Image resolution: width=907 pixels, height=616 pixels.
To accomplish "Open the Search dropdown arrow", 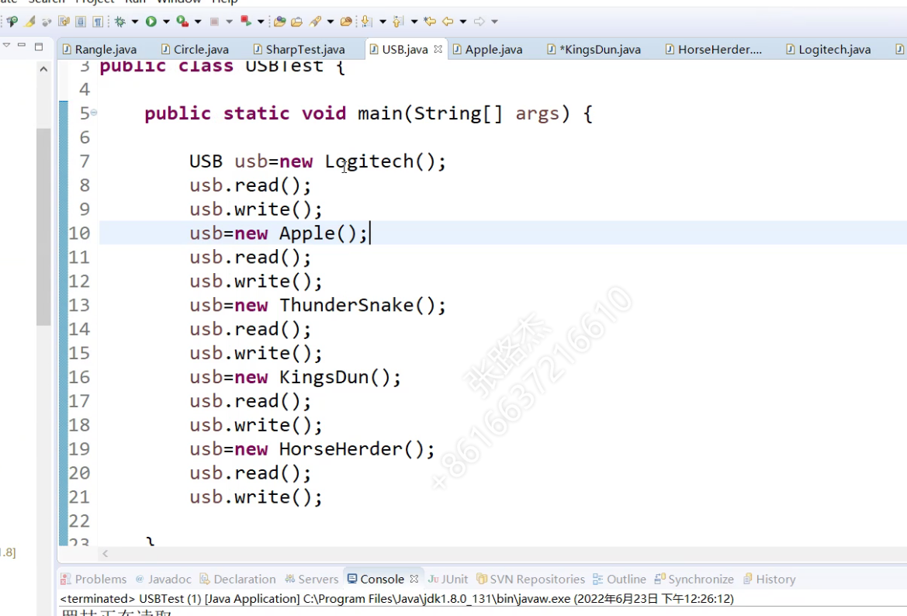I will (x=331, y=22).
